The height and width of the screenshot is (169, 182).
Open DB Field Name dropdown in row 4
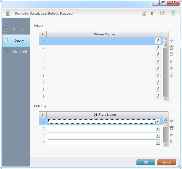pyautogui.click(x=158, y=142)
